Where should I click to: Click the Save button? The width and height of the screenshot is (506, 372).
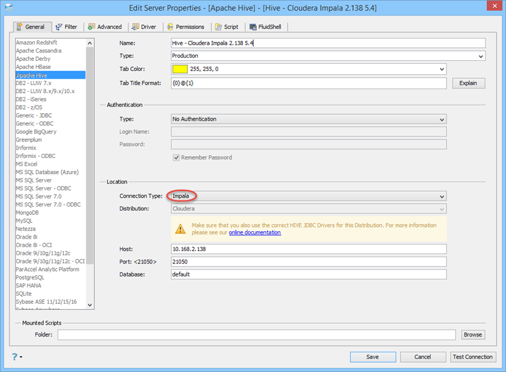click(373, 357)
